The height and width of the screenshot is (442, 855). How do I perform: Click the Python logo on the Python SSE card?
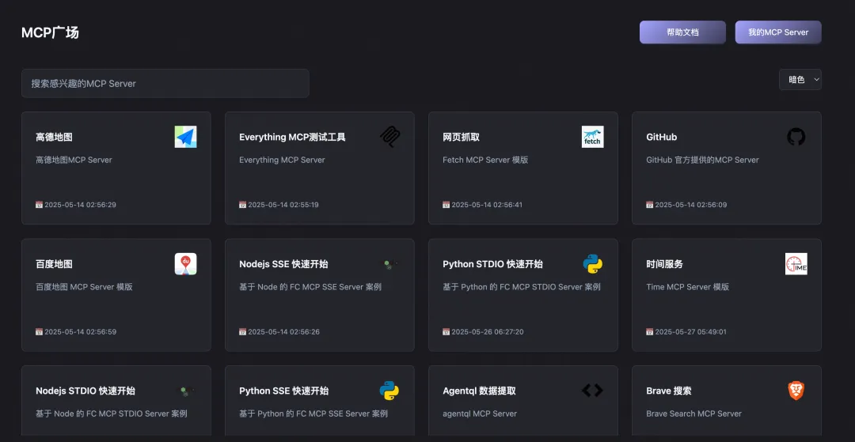[x=389, y=391]
